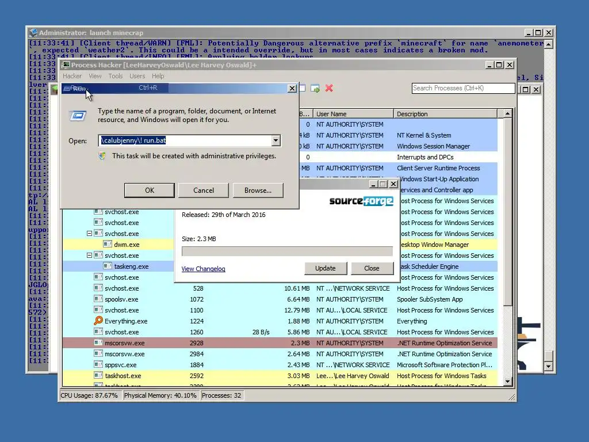Open the Run dialog Open field dropdown
This screenshot has width=589, height=442.
tap(276, 140)
